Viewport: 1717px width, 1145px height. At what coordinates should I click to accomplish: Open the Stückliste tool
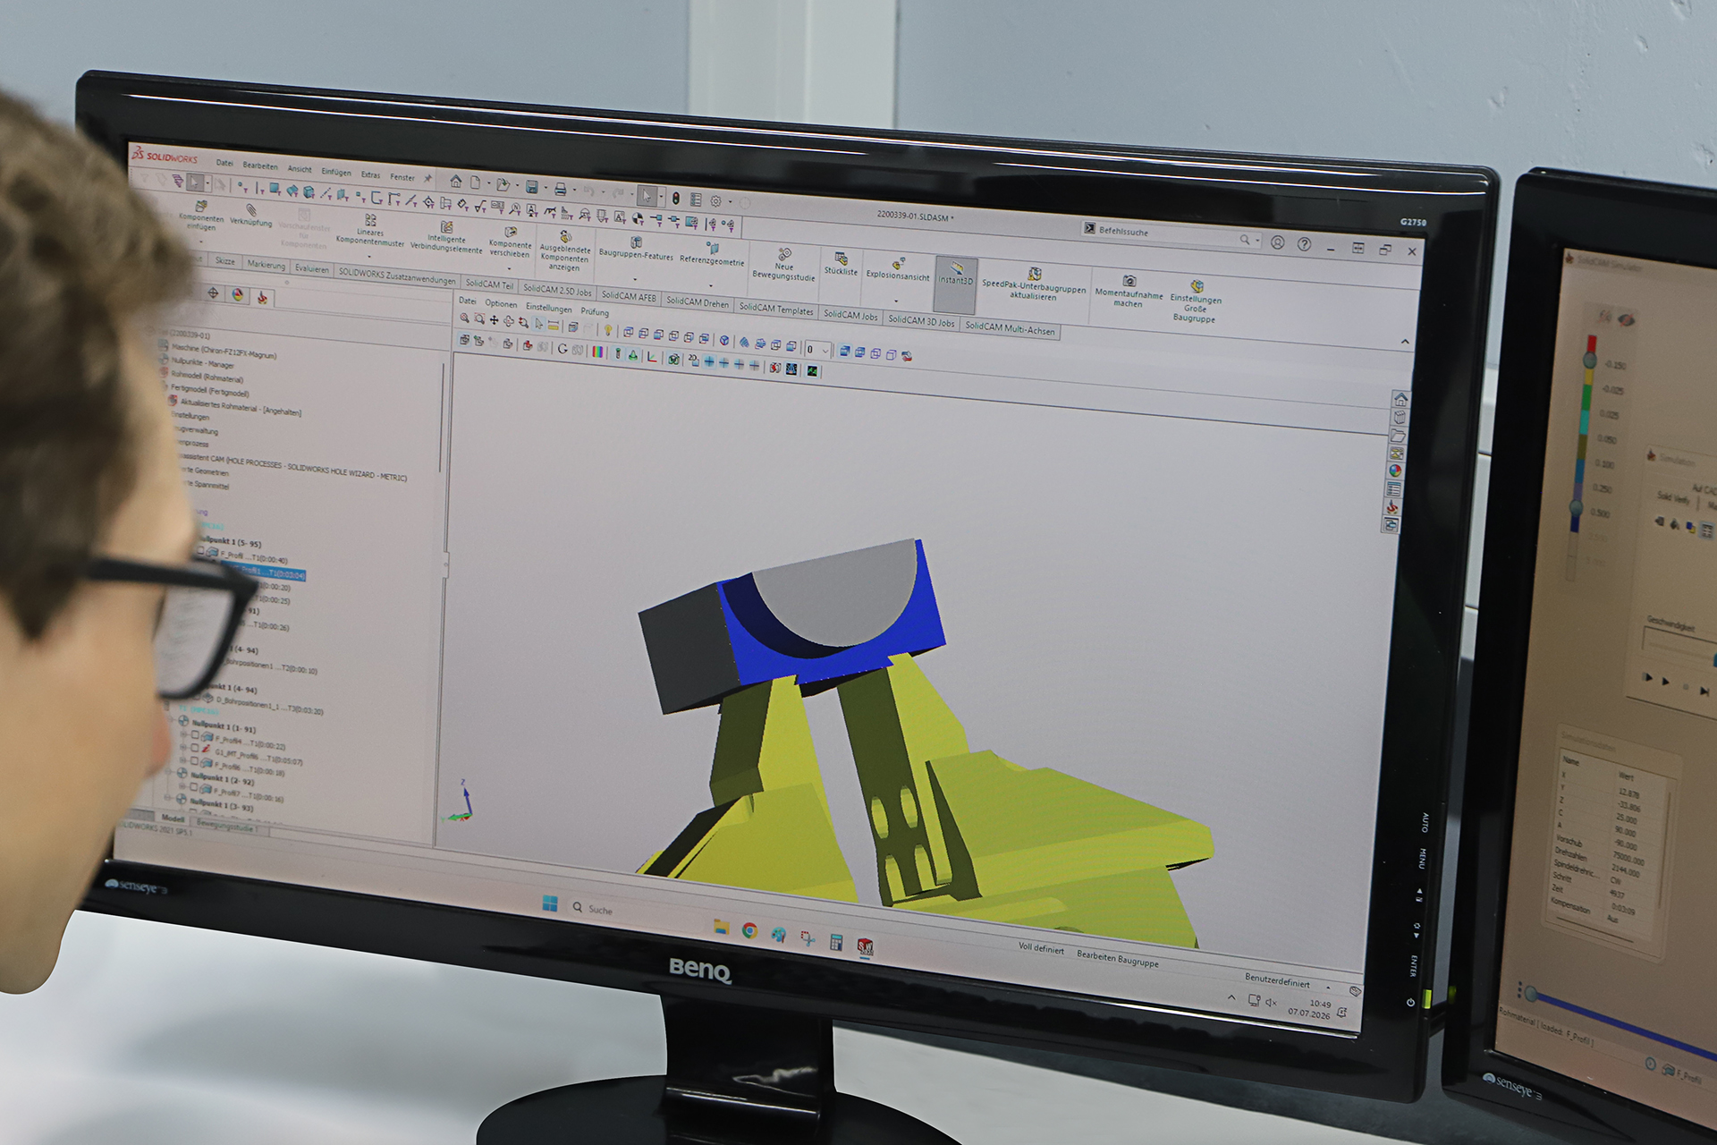point(841,265)
